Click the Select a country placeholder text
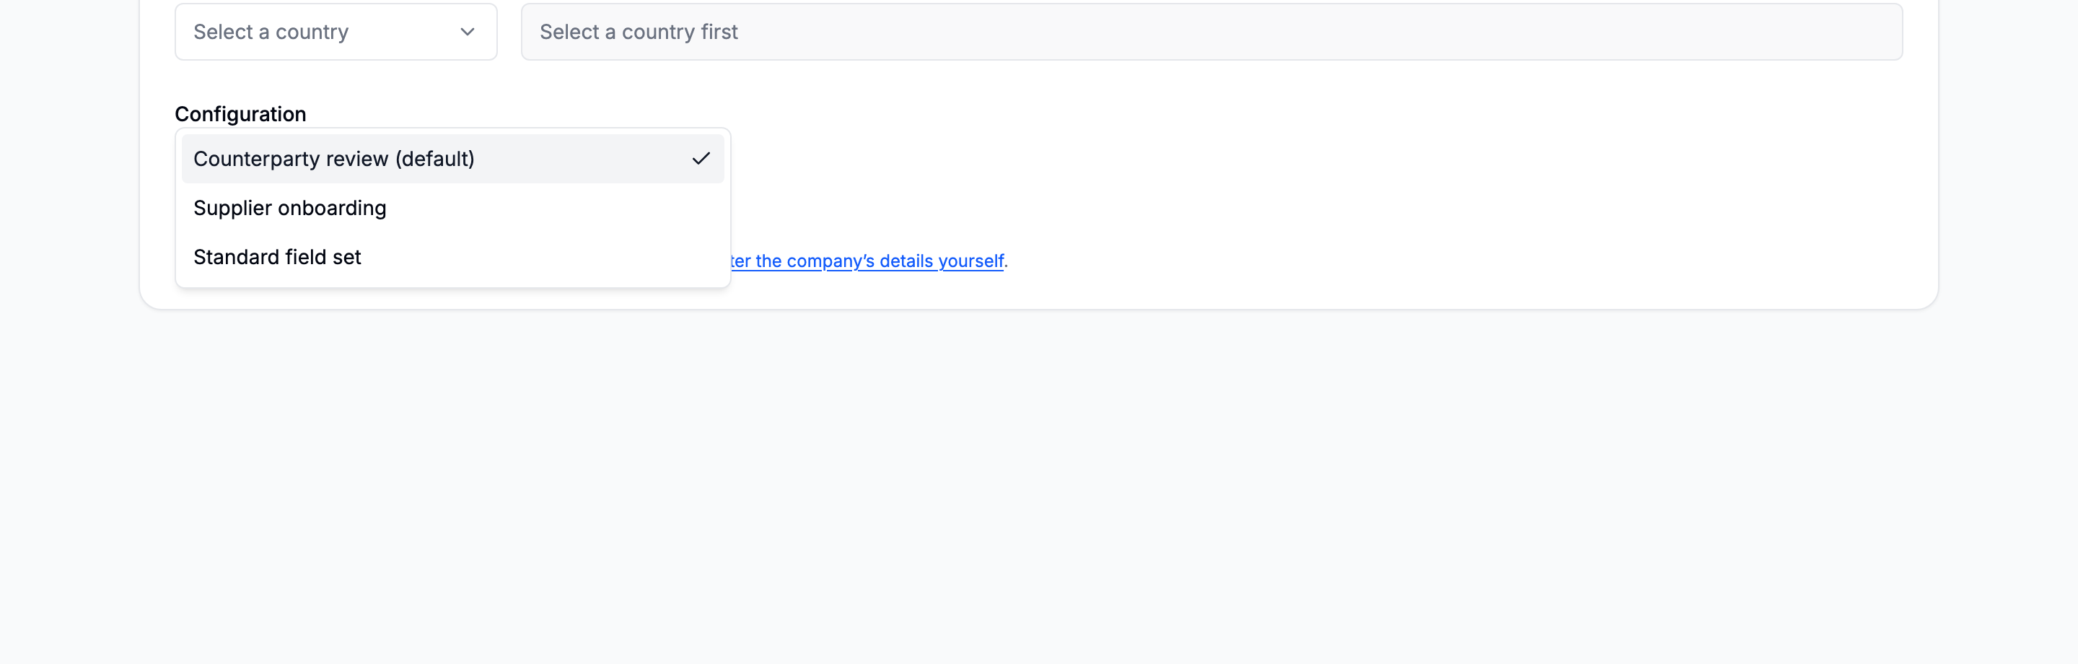 271,32
